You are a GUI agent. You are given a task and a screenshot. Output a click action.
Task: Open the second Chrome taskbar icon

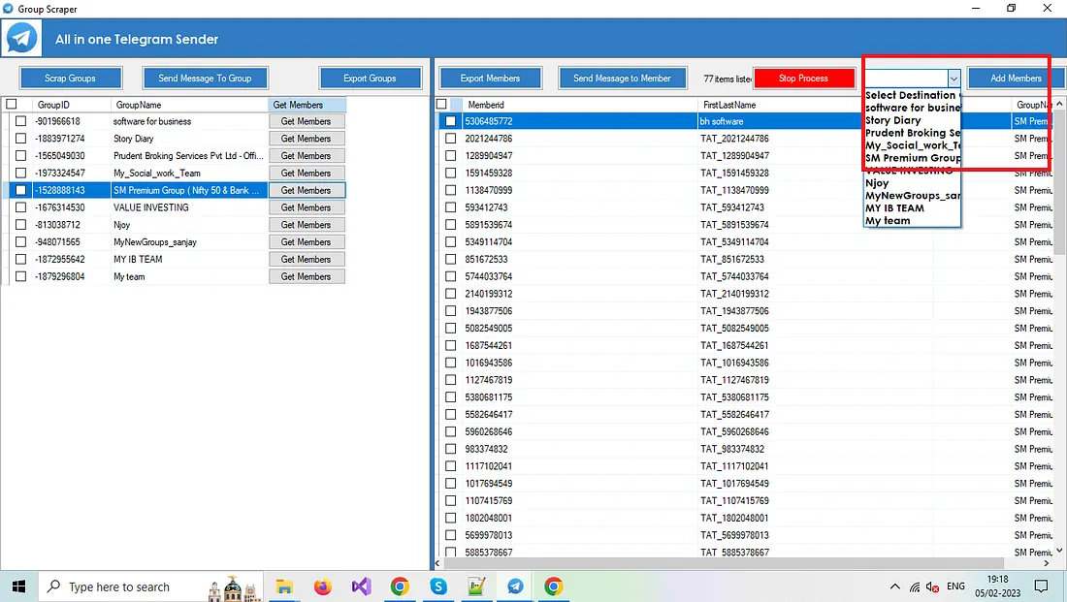point(554,586)
